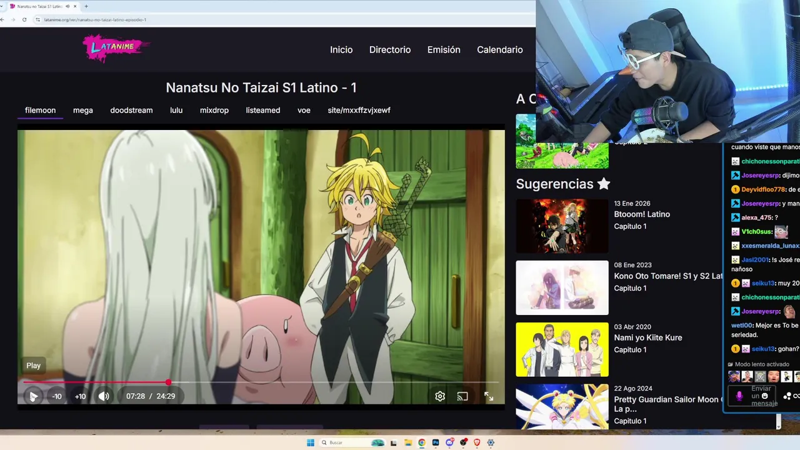
Task: Open Nami yo Kiite Kure suggestion
Action: pos(648,337)
